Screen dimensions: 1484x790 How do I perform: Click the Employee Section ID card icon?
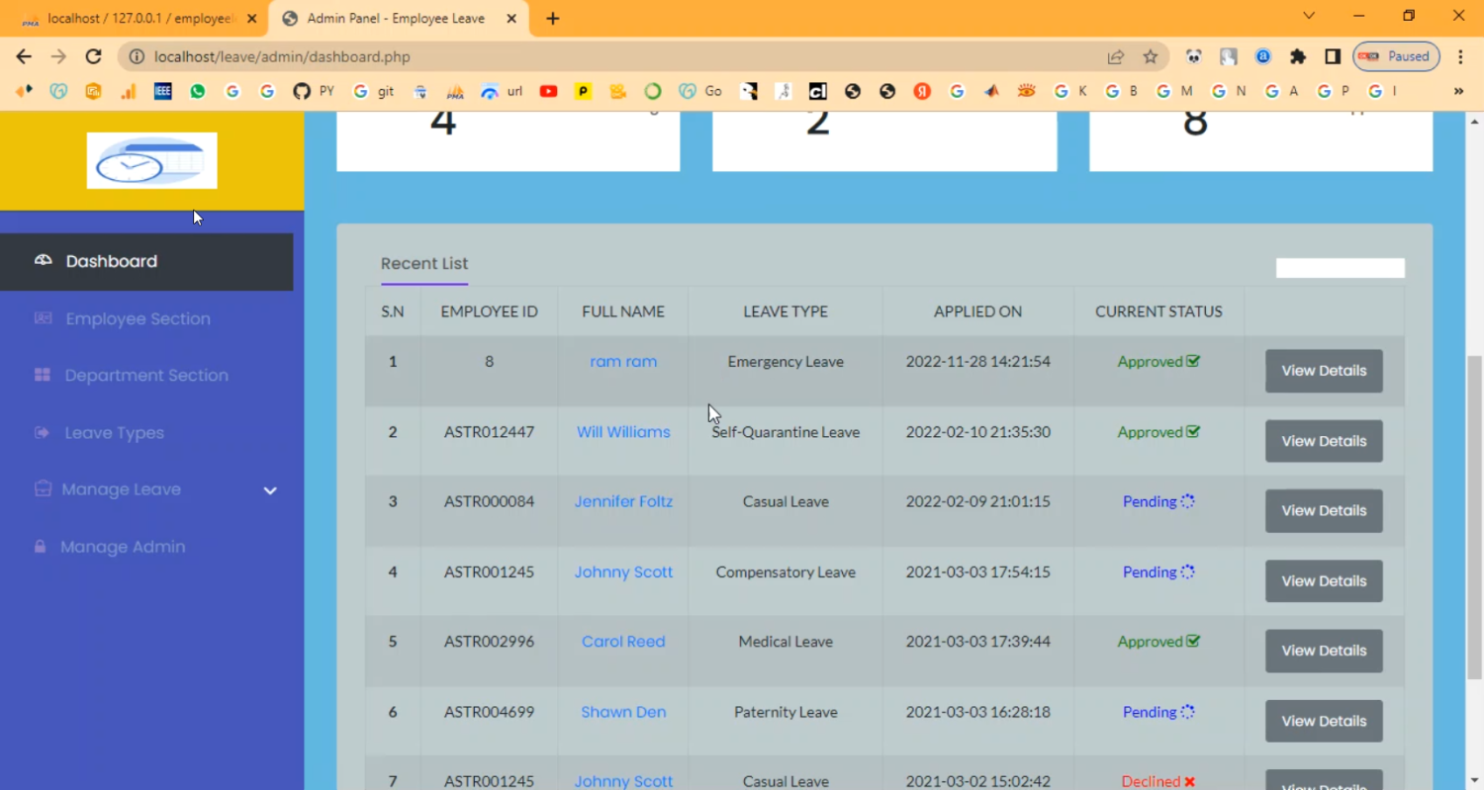pos(43,318)
